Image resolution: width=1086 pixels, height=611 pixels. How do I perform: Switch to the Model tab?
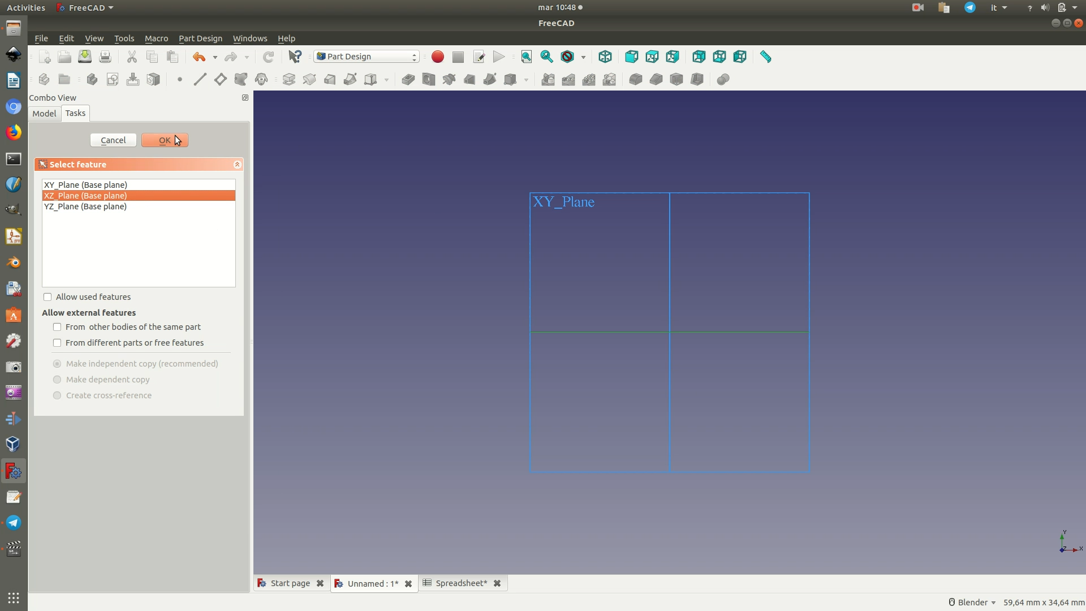pyautogui.click(x=44, y=113)
